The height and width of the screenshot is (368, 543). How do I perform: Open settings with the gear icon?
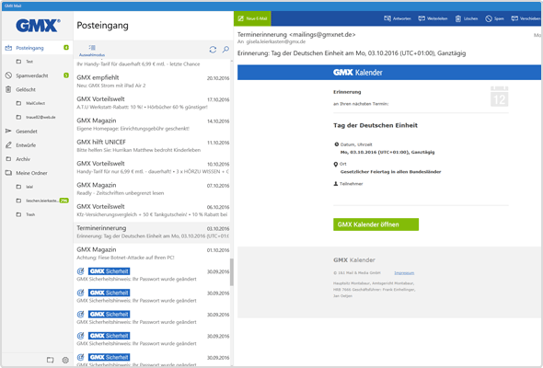tap(65, 360)
